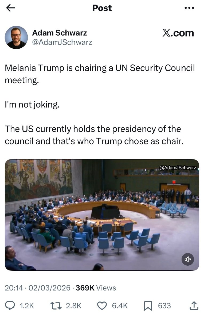Open the three-dot more options menu

coord(189,8)
